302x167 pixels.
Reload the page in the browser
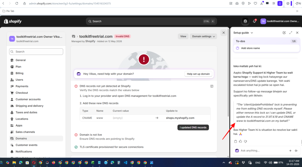(x=17, y=4)
